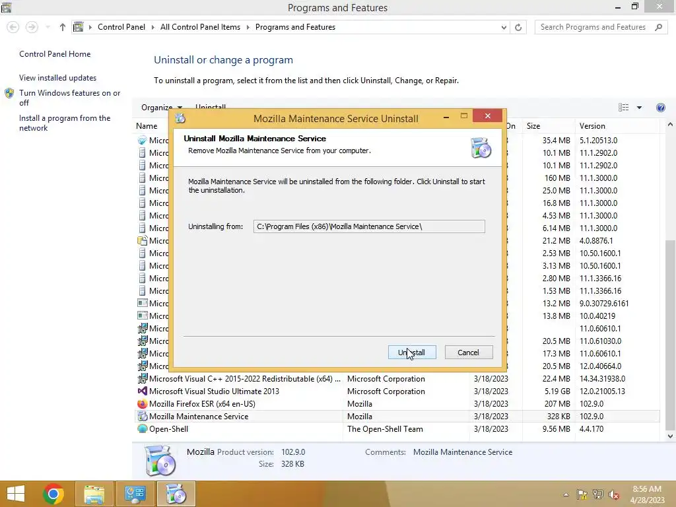Image resolution: width=676 pixels, height=507 pixels.
Task: Click size 5.19 GB of Visual Studio
Action: (x=557, y=391)
